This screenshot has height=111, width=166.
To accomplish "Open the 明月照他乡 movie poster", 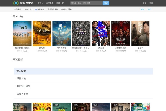I will 61,34.
